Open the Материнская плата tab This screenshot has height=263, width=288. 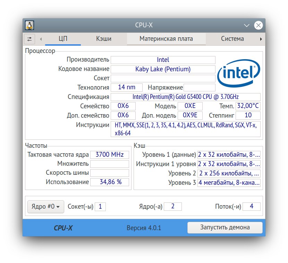(x=166, y=39)
